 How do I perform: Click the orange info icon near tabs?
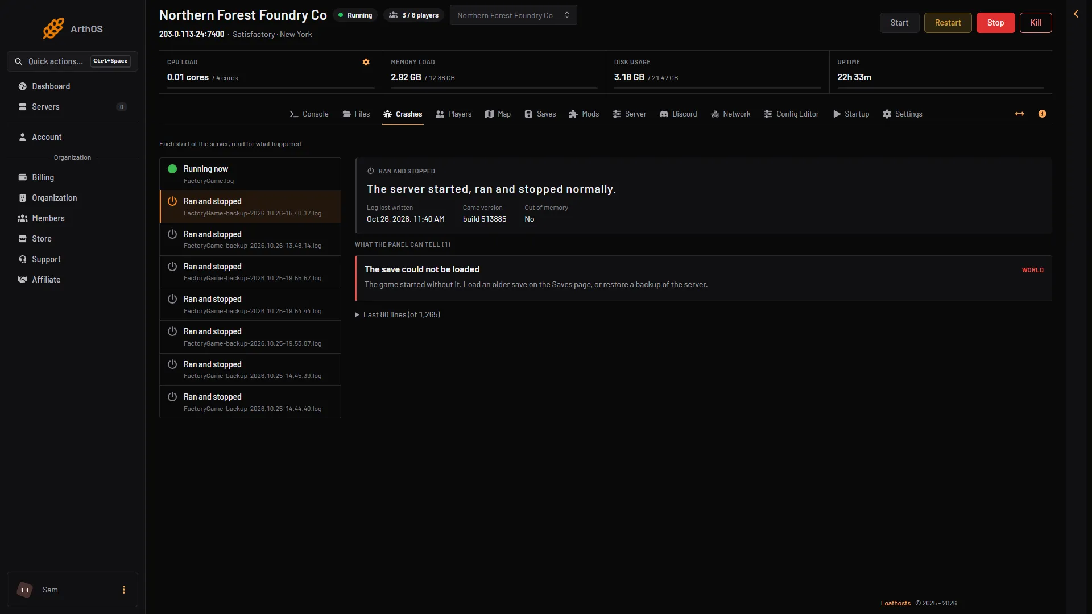click(1042, 114)
